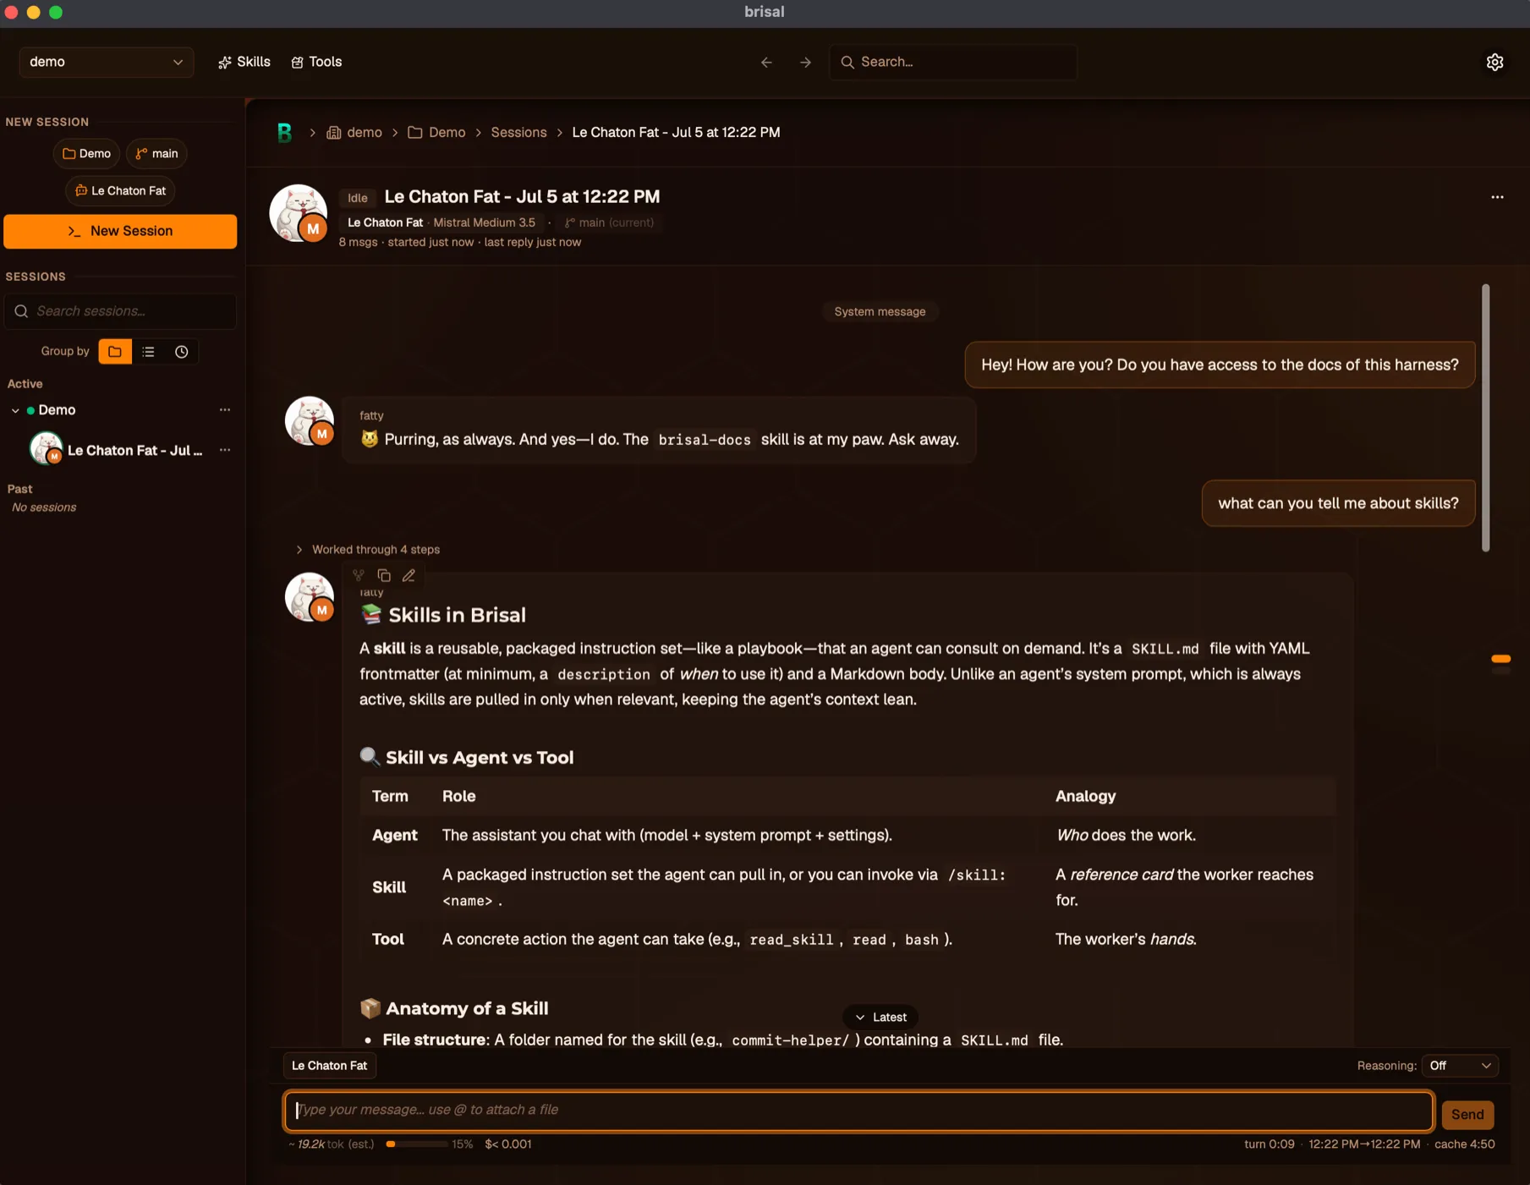1530x1185 pixels.
Task: Fork the message using branch icon
Action: pyautogui.click(x=359, y=575)
